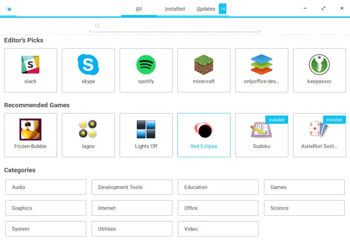Browse the Office category
Image resolution: width=350 pixels, height=246 pixels.
(218, 208)
